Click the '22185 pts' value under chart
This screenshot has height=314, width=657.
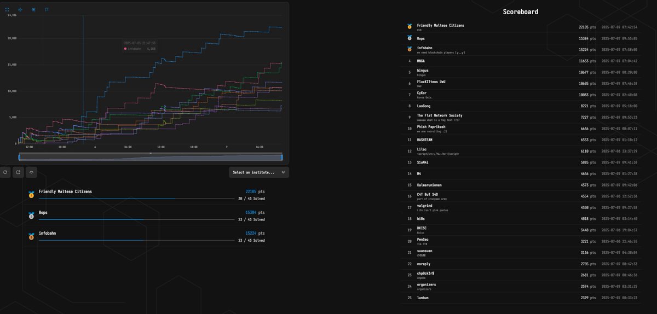(x=255, y=191)
